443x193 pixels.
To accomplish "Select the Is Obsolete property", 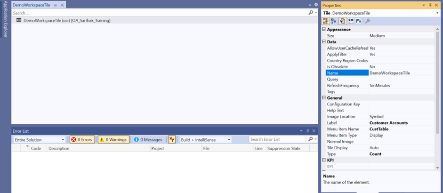I will [380, 67].
